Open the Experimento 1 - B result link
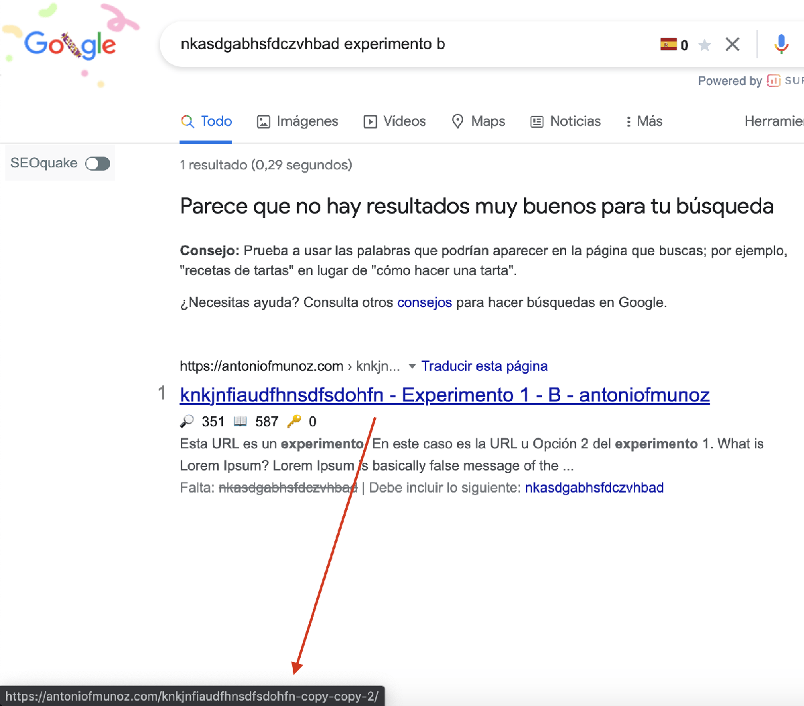This screenshot has width=804, height=706. 444,395
